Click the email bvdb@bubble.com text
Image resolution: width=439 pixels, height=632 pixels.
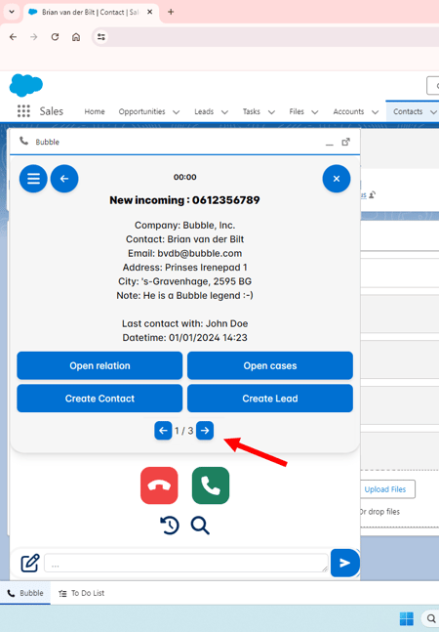[x=200, y=253]
